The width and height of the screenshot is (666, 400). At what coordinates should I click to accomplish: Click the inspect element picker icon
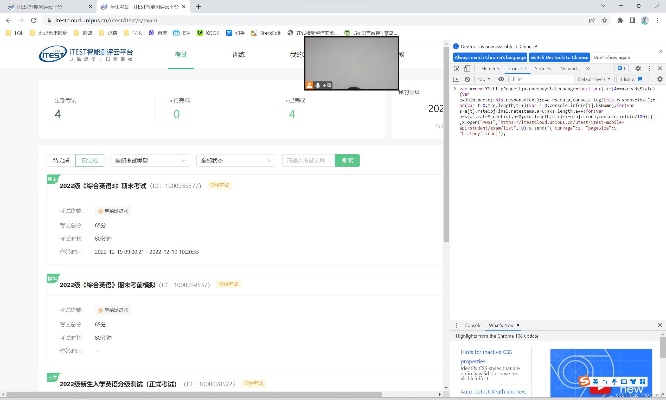pyautogui.click(x=456, y=68)
